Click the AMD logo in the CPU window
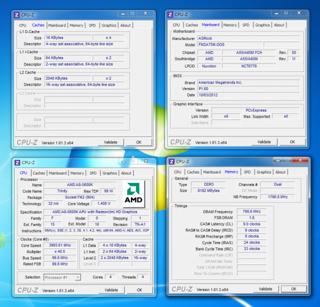Image resolution: width=320 pixels, height=307 pixels. pos(133,193)
